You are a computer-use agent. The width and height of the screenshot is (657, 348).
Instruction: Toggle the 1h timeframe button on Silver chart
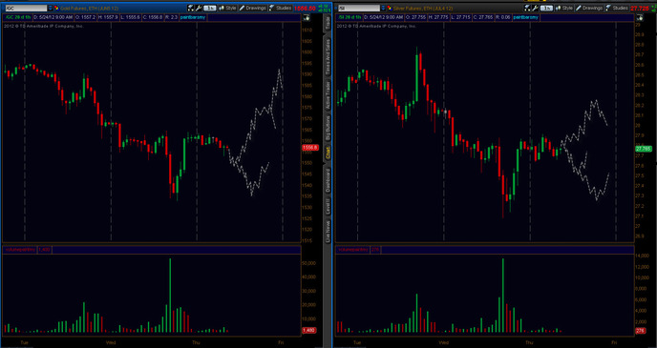(x=546, y=8)
